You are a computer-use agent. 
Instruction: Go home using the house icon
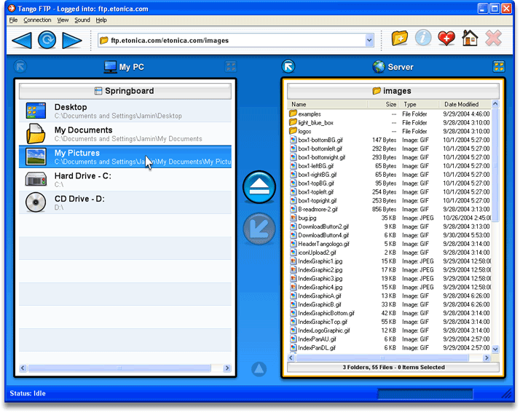470,39
